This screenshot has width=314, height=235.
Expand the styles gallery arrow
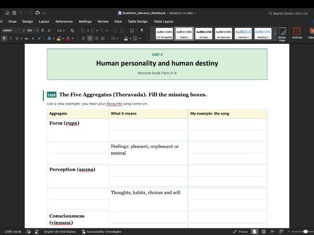point(275,34)
